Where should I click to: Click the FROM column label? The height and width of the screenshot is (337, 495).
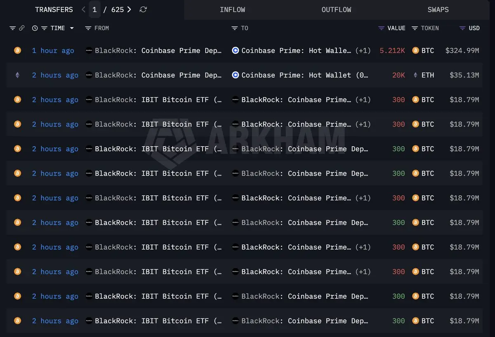[101, 28]
